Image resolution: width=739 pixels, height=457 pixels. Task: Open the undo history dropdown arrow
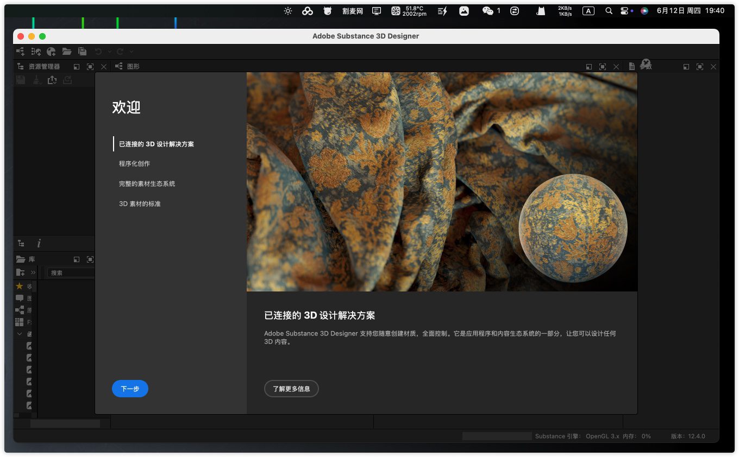(109, 52)
